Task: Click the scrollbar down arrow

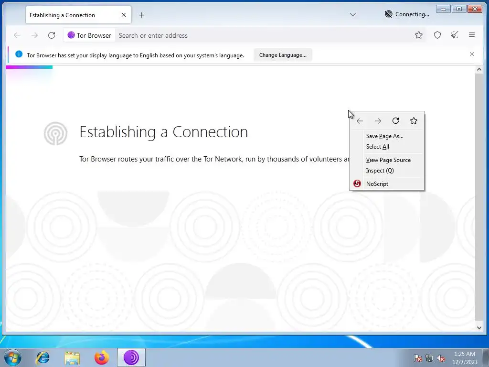Action: tap(479, 328)
